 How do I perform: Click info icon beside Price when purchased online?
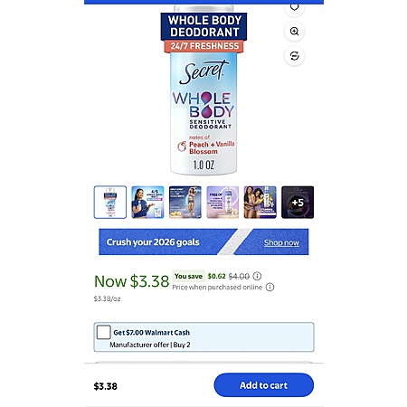pos(270,287)
